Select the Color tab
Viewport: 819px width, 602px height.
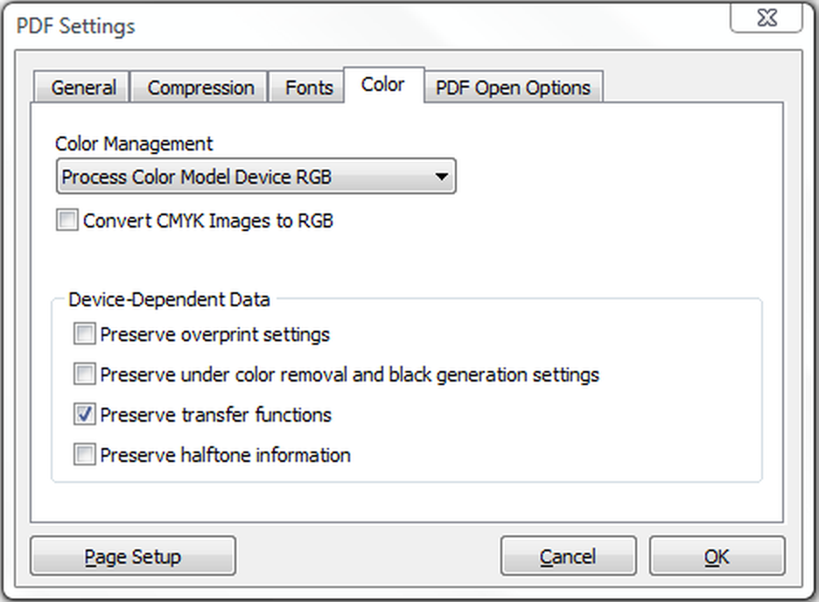pyautogui.click(x=383, y=85)
